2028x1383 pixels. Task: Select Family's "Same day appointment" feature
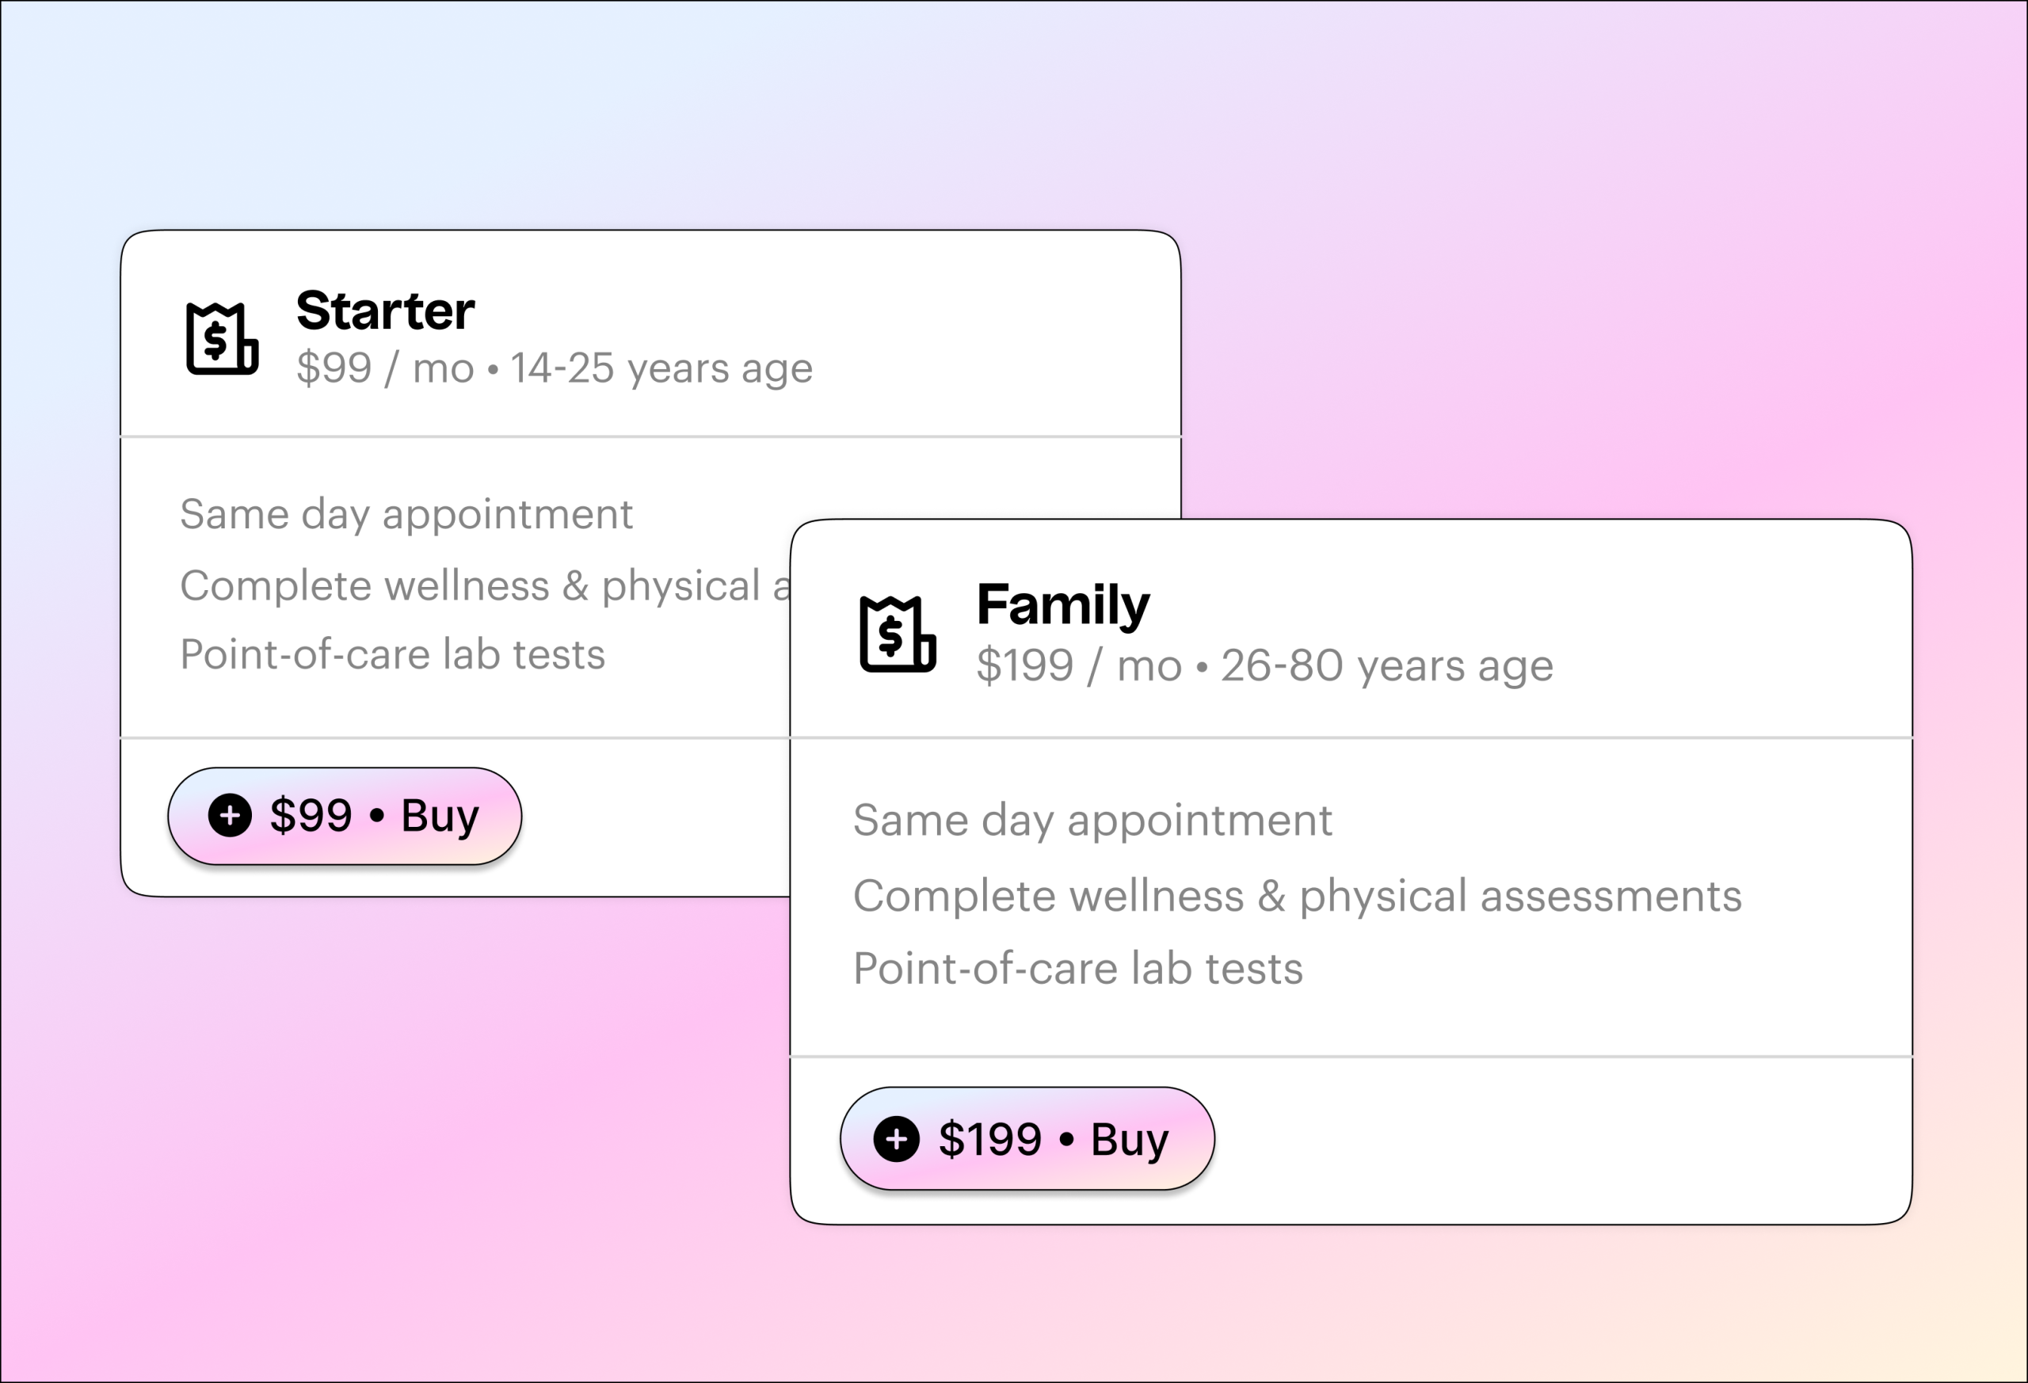tap(1092, 820)
